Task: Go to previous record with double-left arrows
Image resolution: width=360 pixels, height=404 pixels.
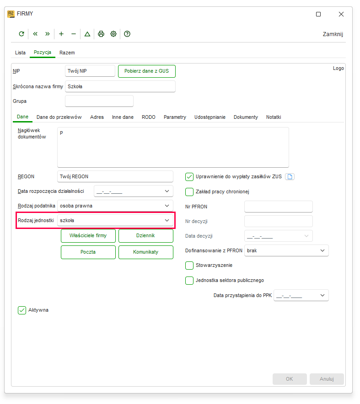Action: click(x=35, y=34)
